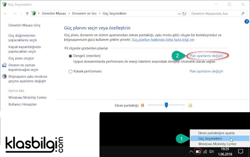
Task: Refresh the Güç Seçenekleri page
Action: 184,14
